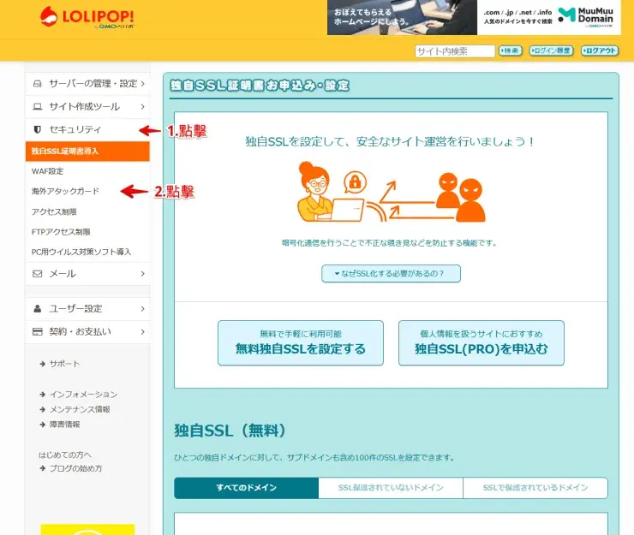Switch to the SSL保護されていないドメイン tab

point(391,488)
